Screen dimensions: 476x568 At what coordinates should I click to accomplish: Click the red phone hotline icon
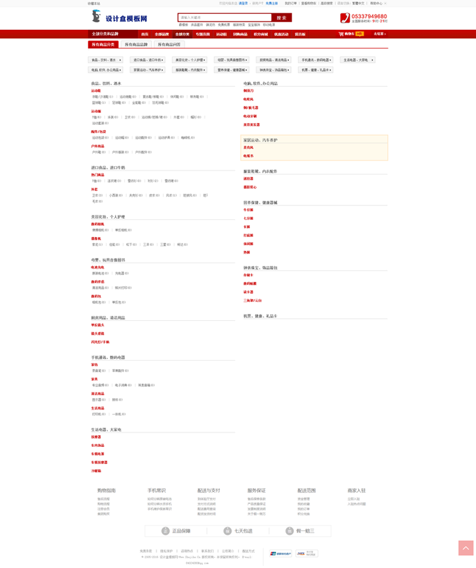[345, 18]
